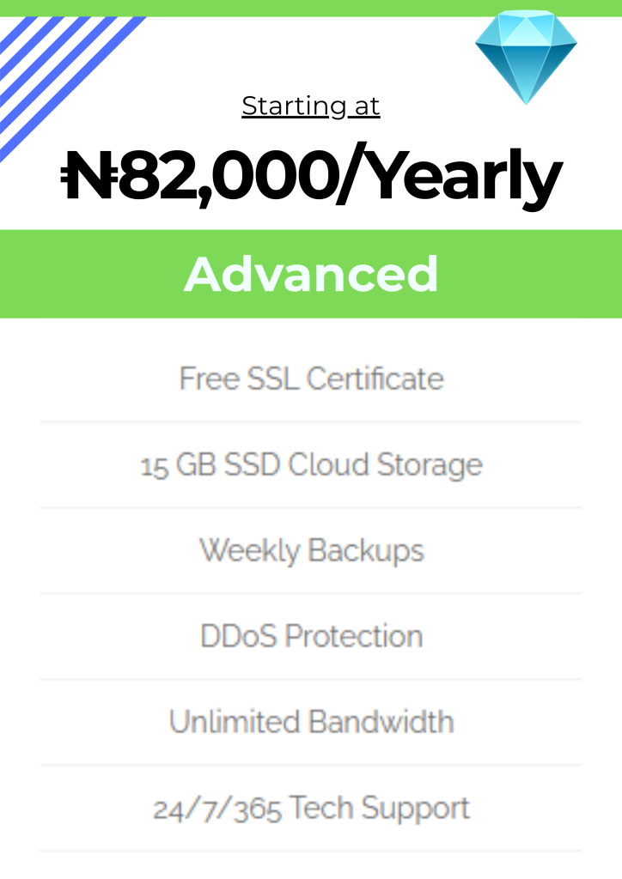
Task: Select the 15 GB SSD Cloud Storage row
Action: [311, 464]
